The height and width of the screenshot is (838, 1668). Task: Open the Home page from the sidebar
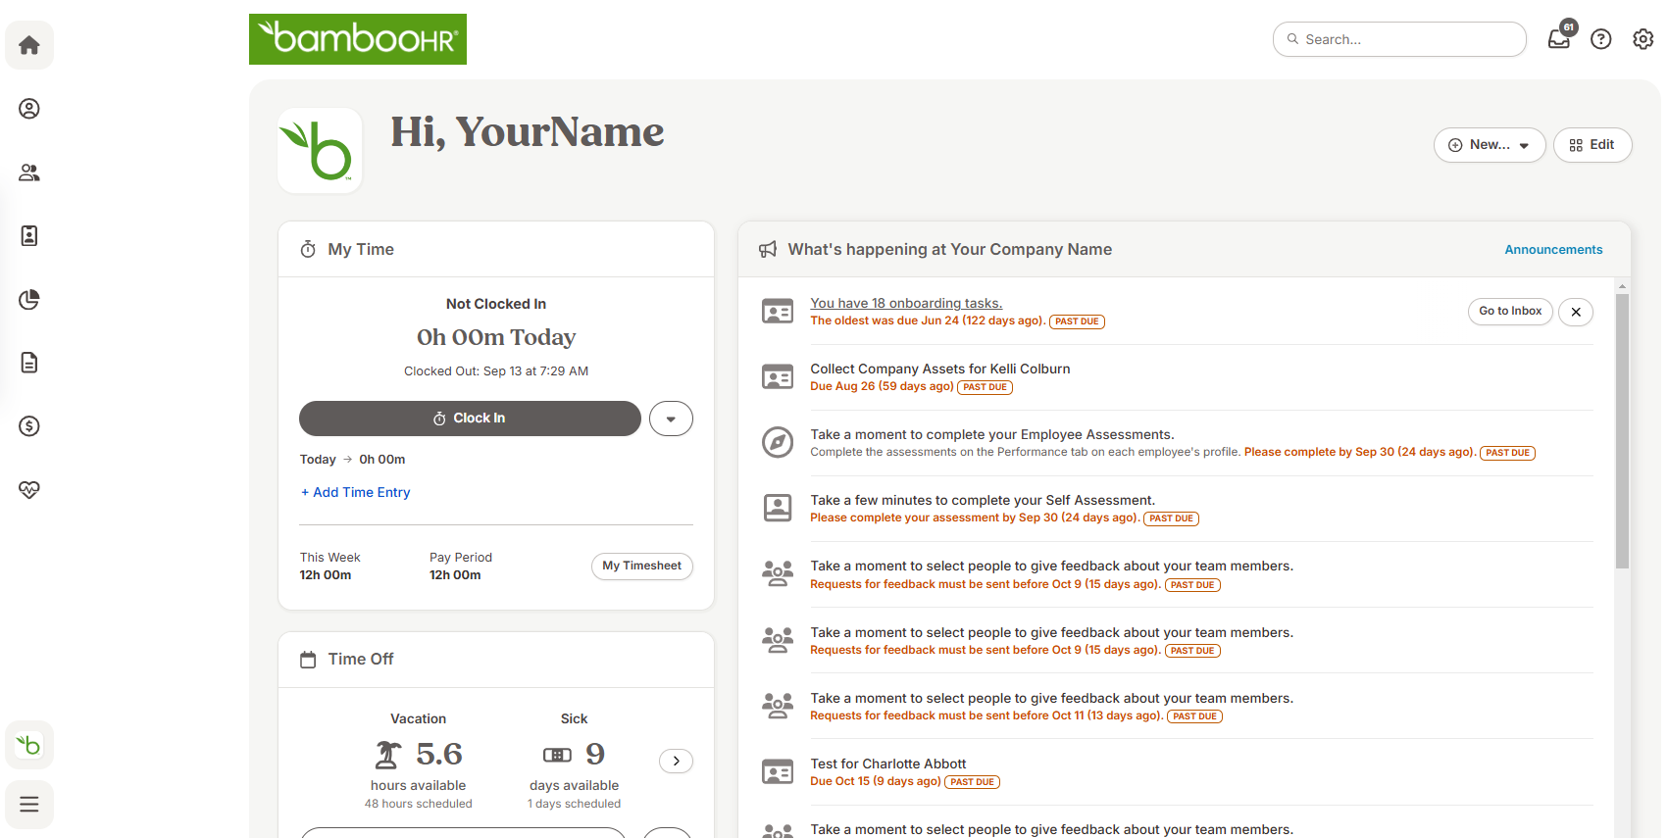pos(29,45)
